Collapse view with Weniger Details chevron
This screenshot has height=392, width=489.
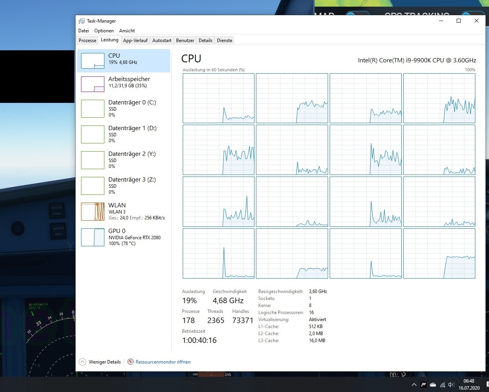[x=82, y=362]
